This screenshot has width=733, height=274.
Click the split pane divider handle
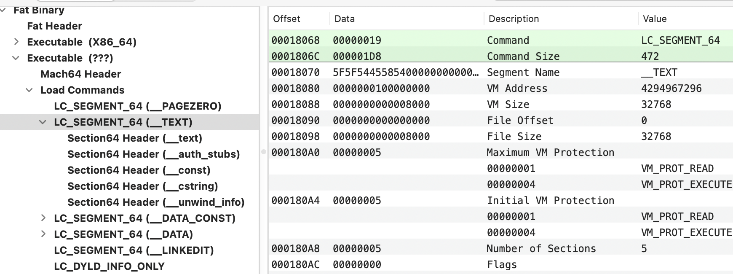click(x=264, y=152)
